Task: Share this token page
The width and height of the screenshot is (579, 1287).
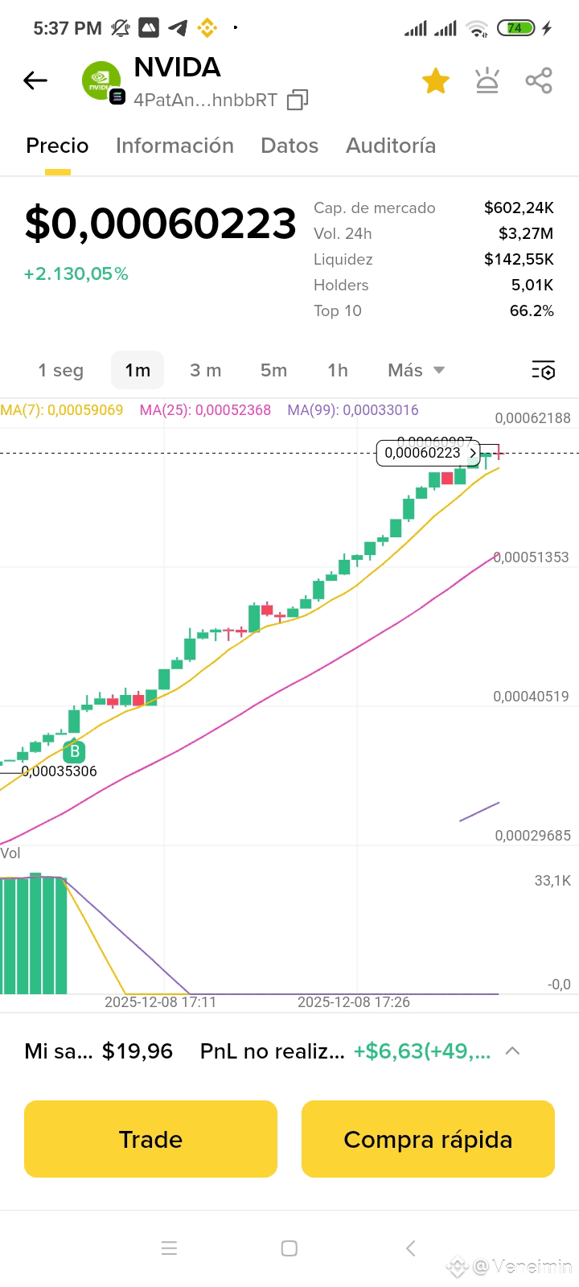Action: 539,80
